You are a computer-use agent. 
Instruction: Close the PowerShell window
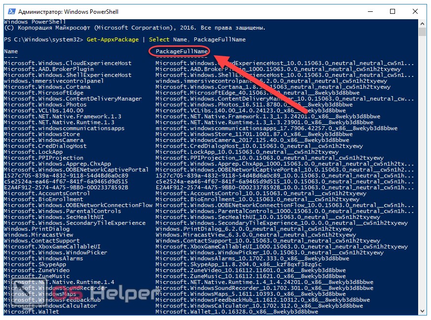coord(415,11)
